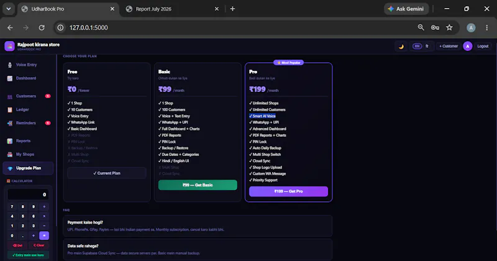497x261 pixels.
Task: Click the My Shops store icon
Action: [x=10, y=155]
